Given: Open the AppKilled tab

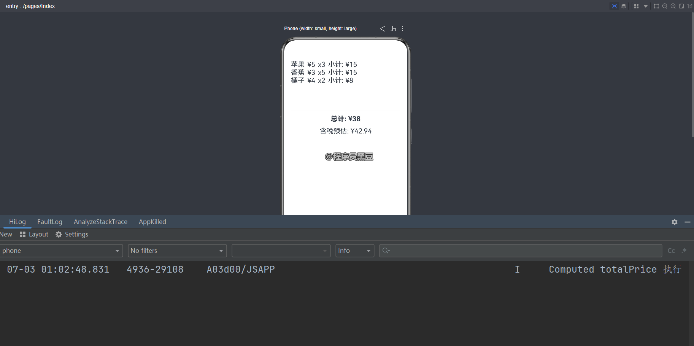Looking at the screenshot, I should click(x=152, y=222).
